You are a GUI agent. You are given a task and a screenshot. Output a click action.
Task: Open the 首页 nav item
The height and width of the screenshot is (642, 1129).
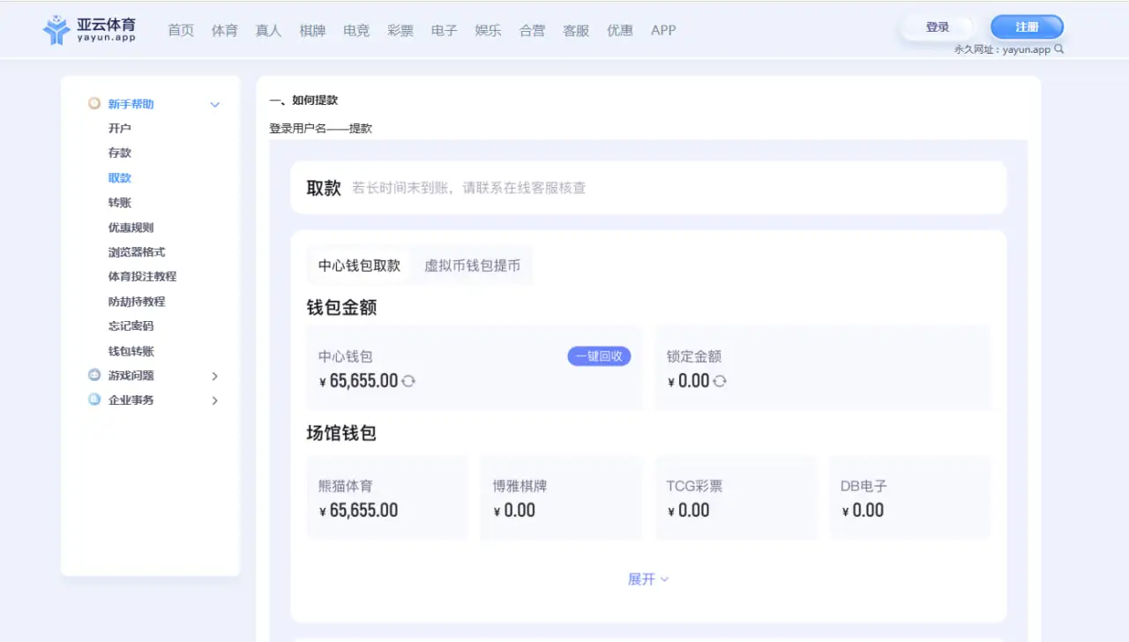181,30
